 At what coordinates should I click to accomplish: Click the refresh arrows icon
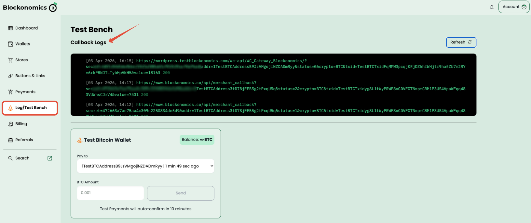coord(470,42)
